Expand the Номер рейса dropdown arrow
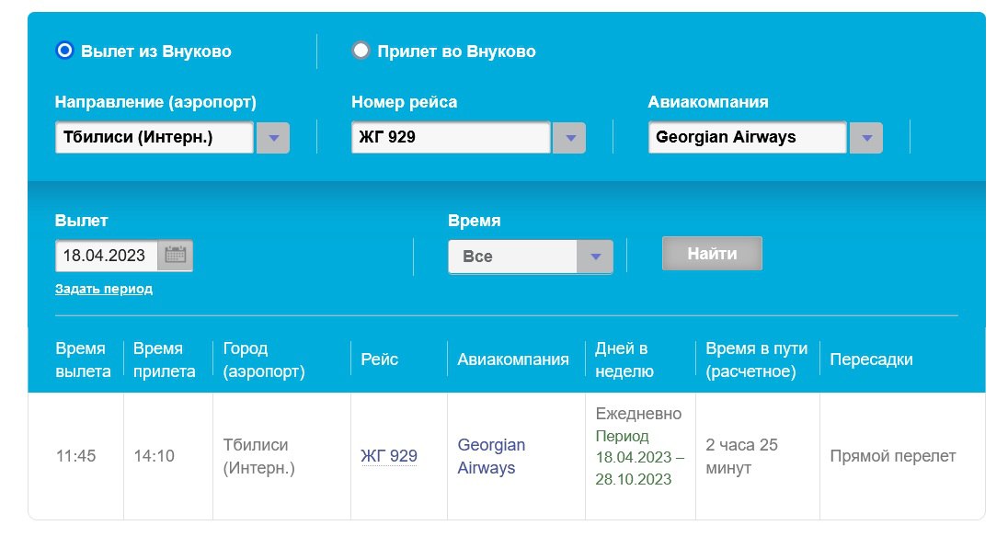The width and height of the screenshot is (1008, 548). click(569, 138)
